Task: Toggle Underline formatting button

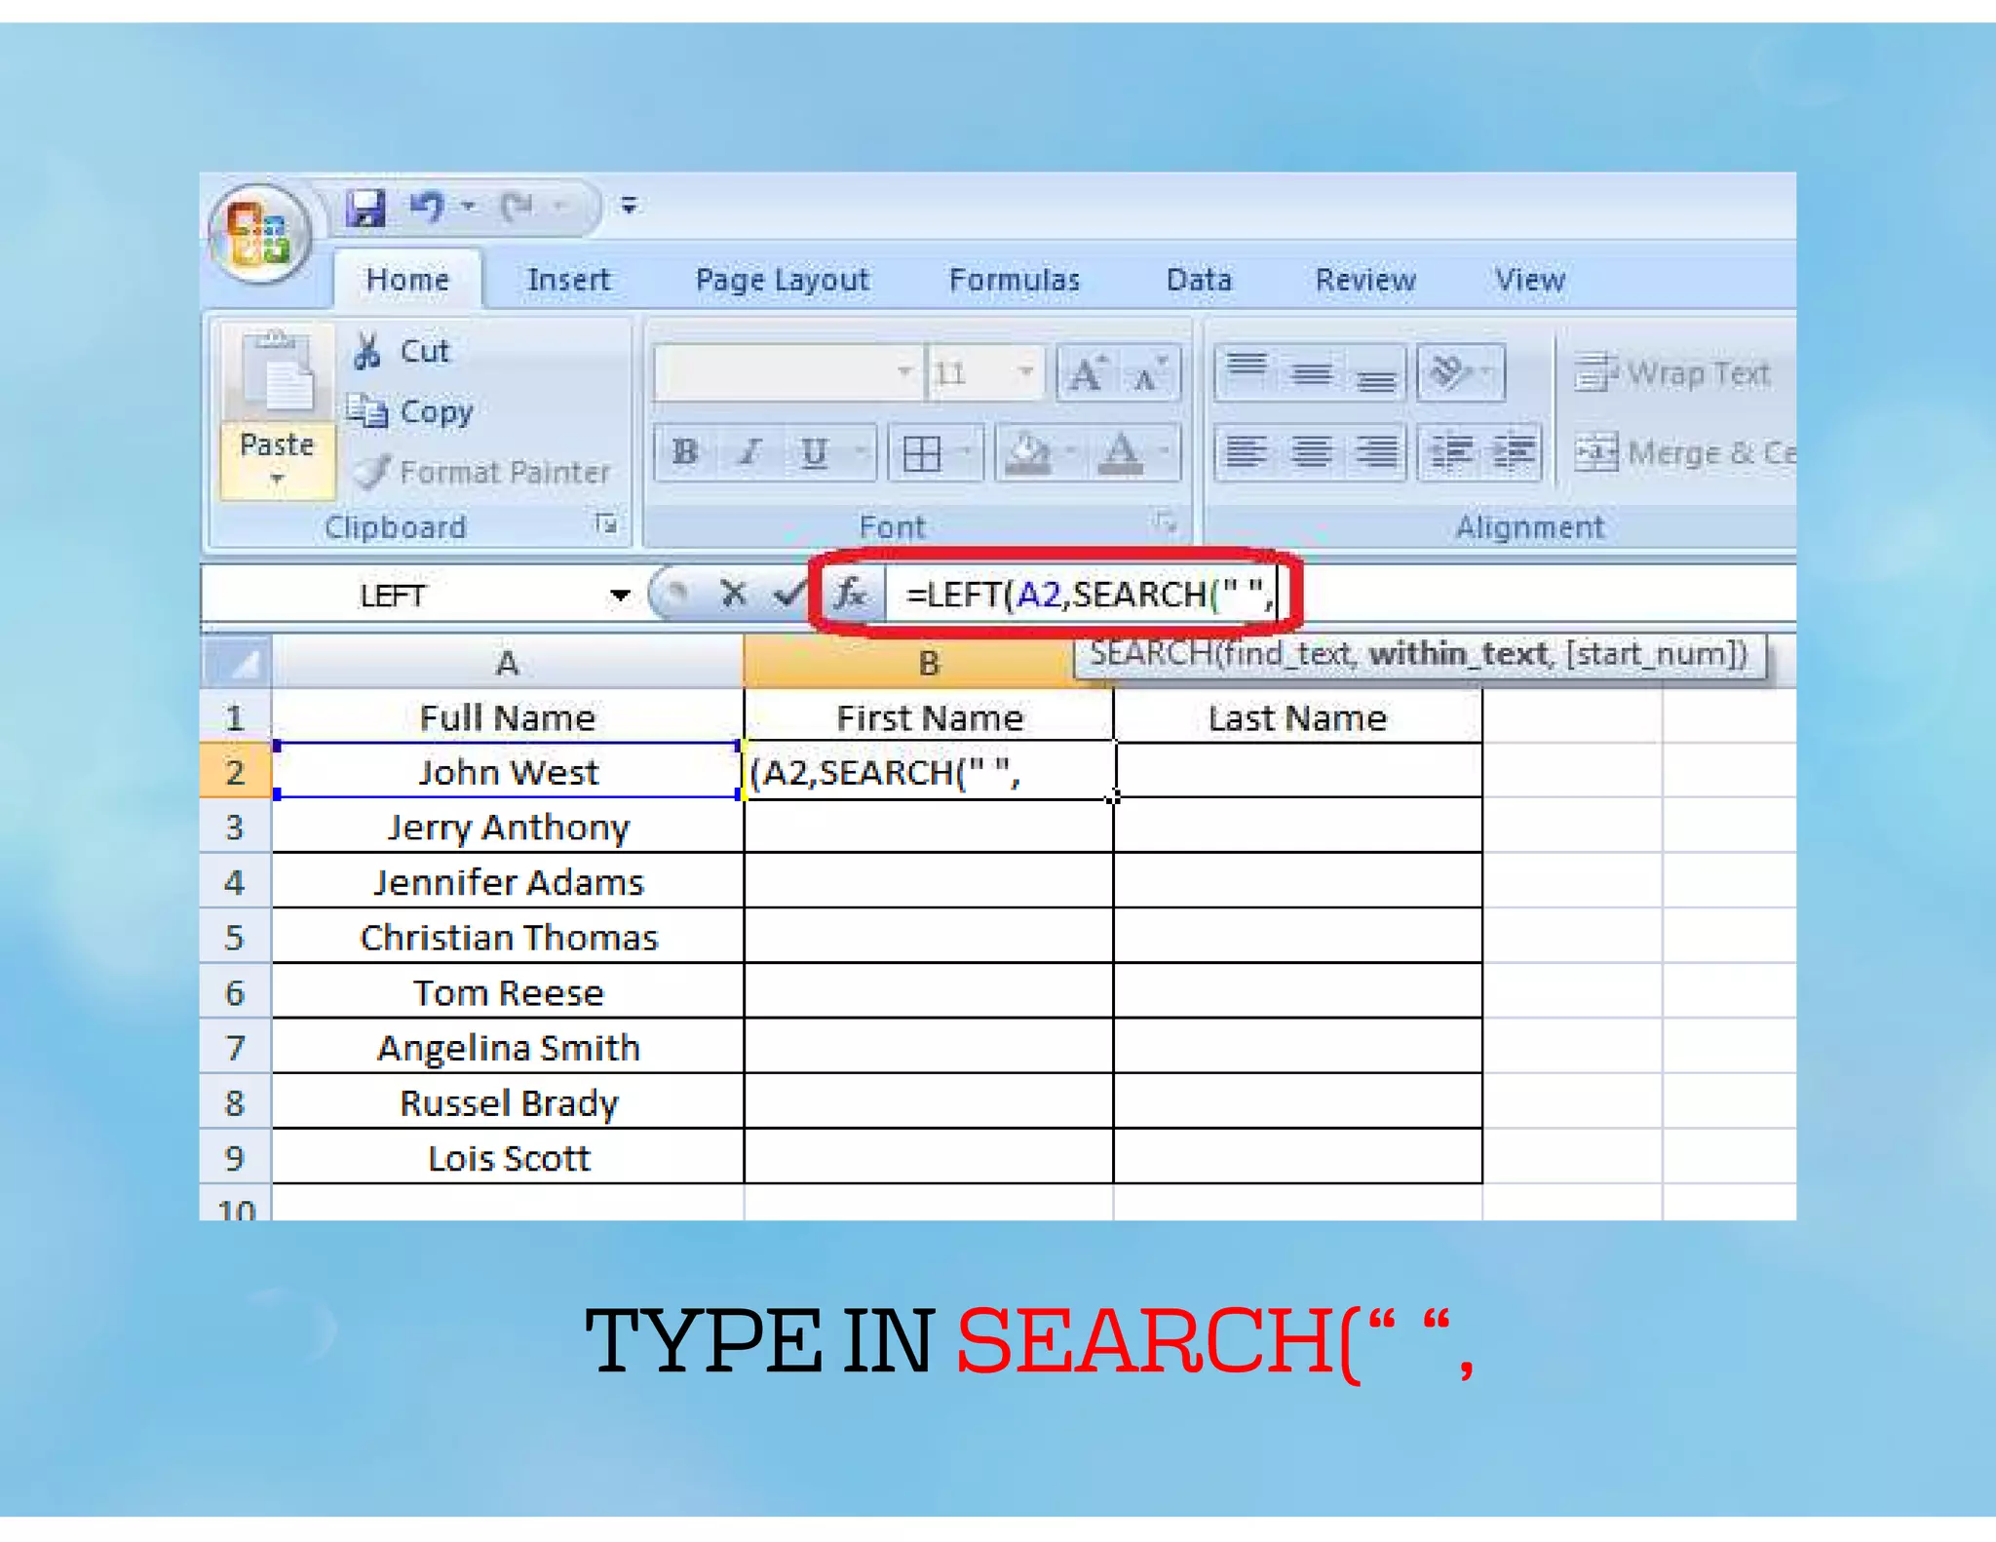Action: pos(814,452)
